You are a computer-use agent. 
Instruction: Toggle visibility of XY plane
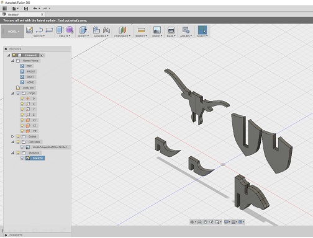click(22, 120)
